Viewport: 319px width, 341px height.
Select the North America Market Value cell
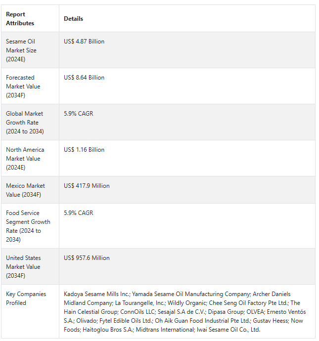(x=25, y=158)
